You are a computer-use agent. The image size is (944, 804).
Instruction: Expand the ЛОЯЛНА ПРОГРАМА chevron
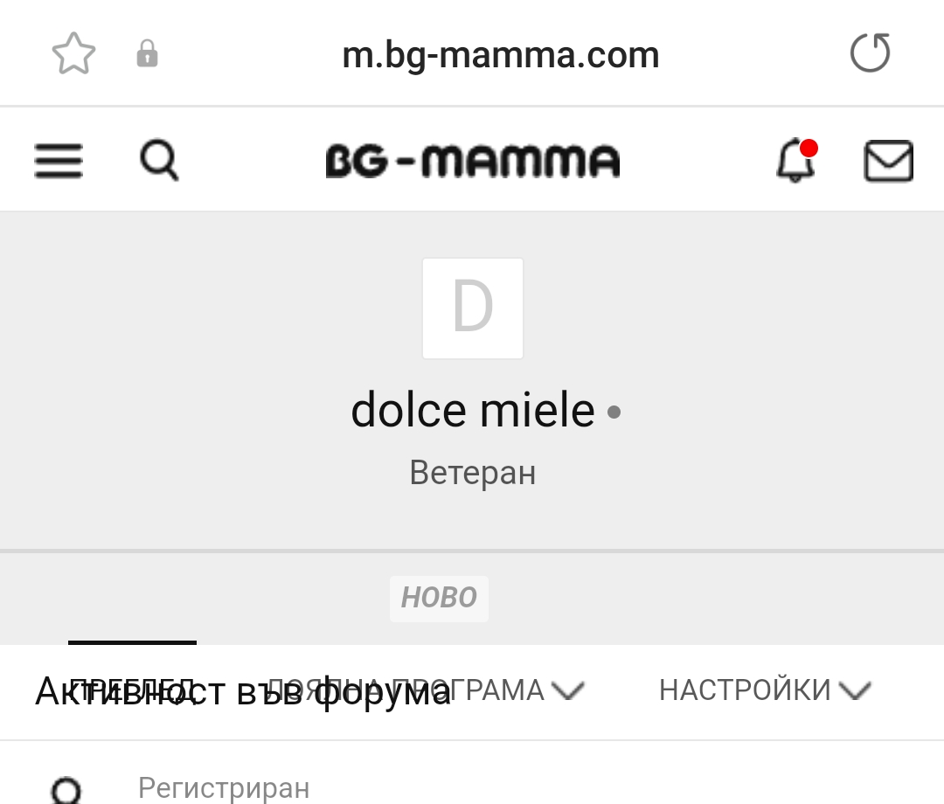[x=568, y=691]
